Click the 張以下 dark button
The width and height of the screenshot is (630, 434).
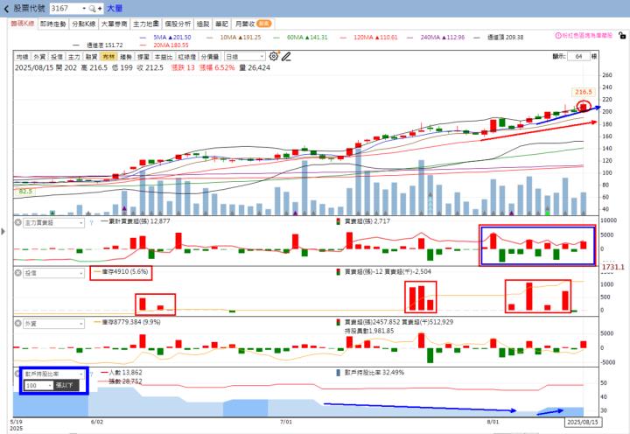point(66,386)
